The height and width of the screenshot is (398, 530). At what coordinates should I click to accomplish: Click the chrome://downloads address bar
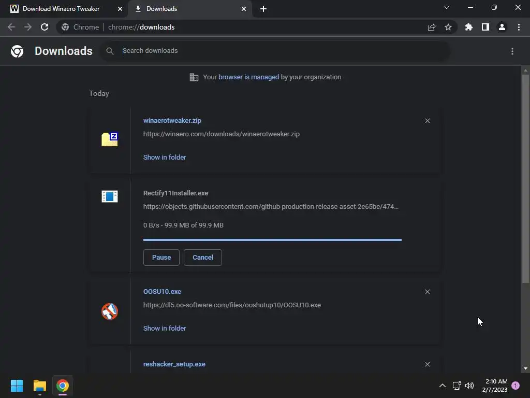click(257, 27)
